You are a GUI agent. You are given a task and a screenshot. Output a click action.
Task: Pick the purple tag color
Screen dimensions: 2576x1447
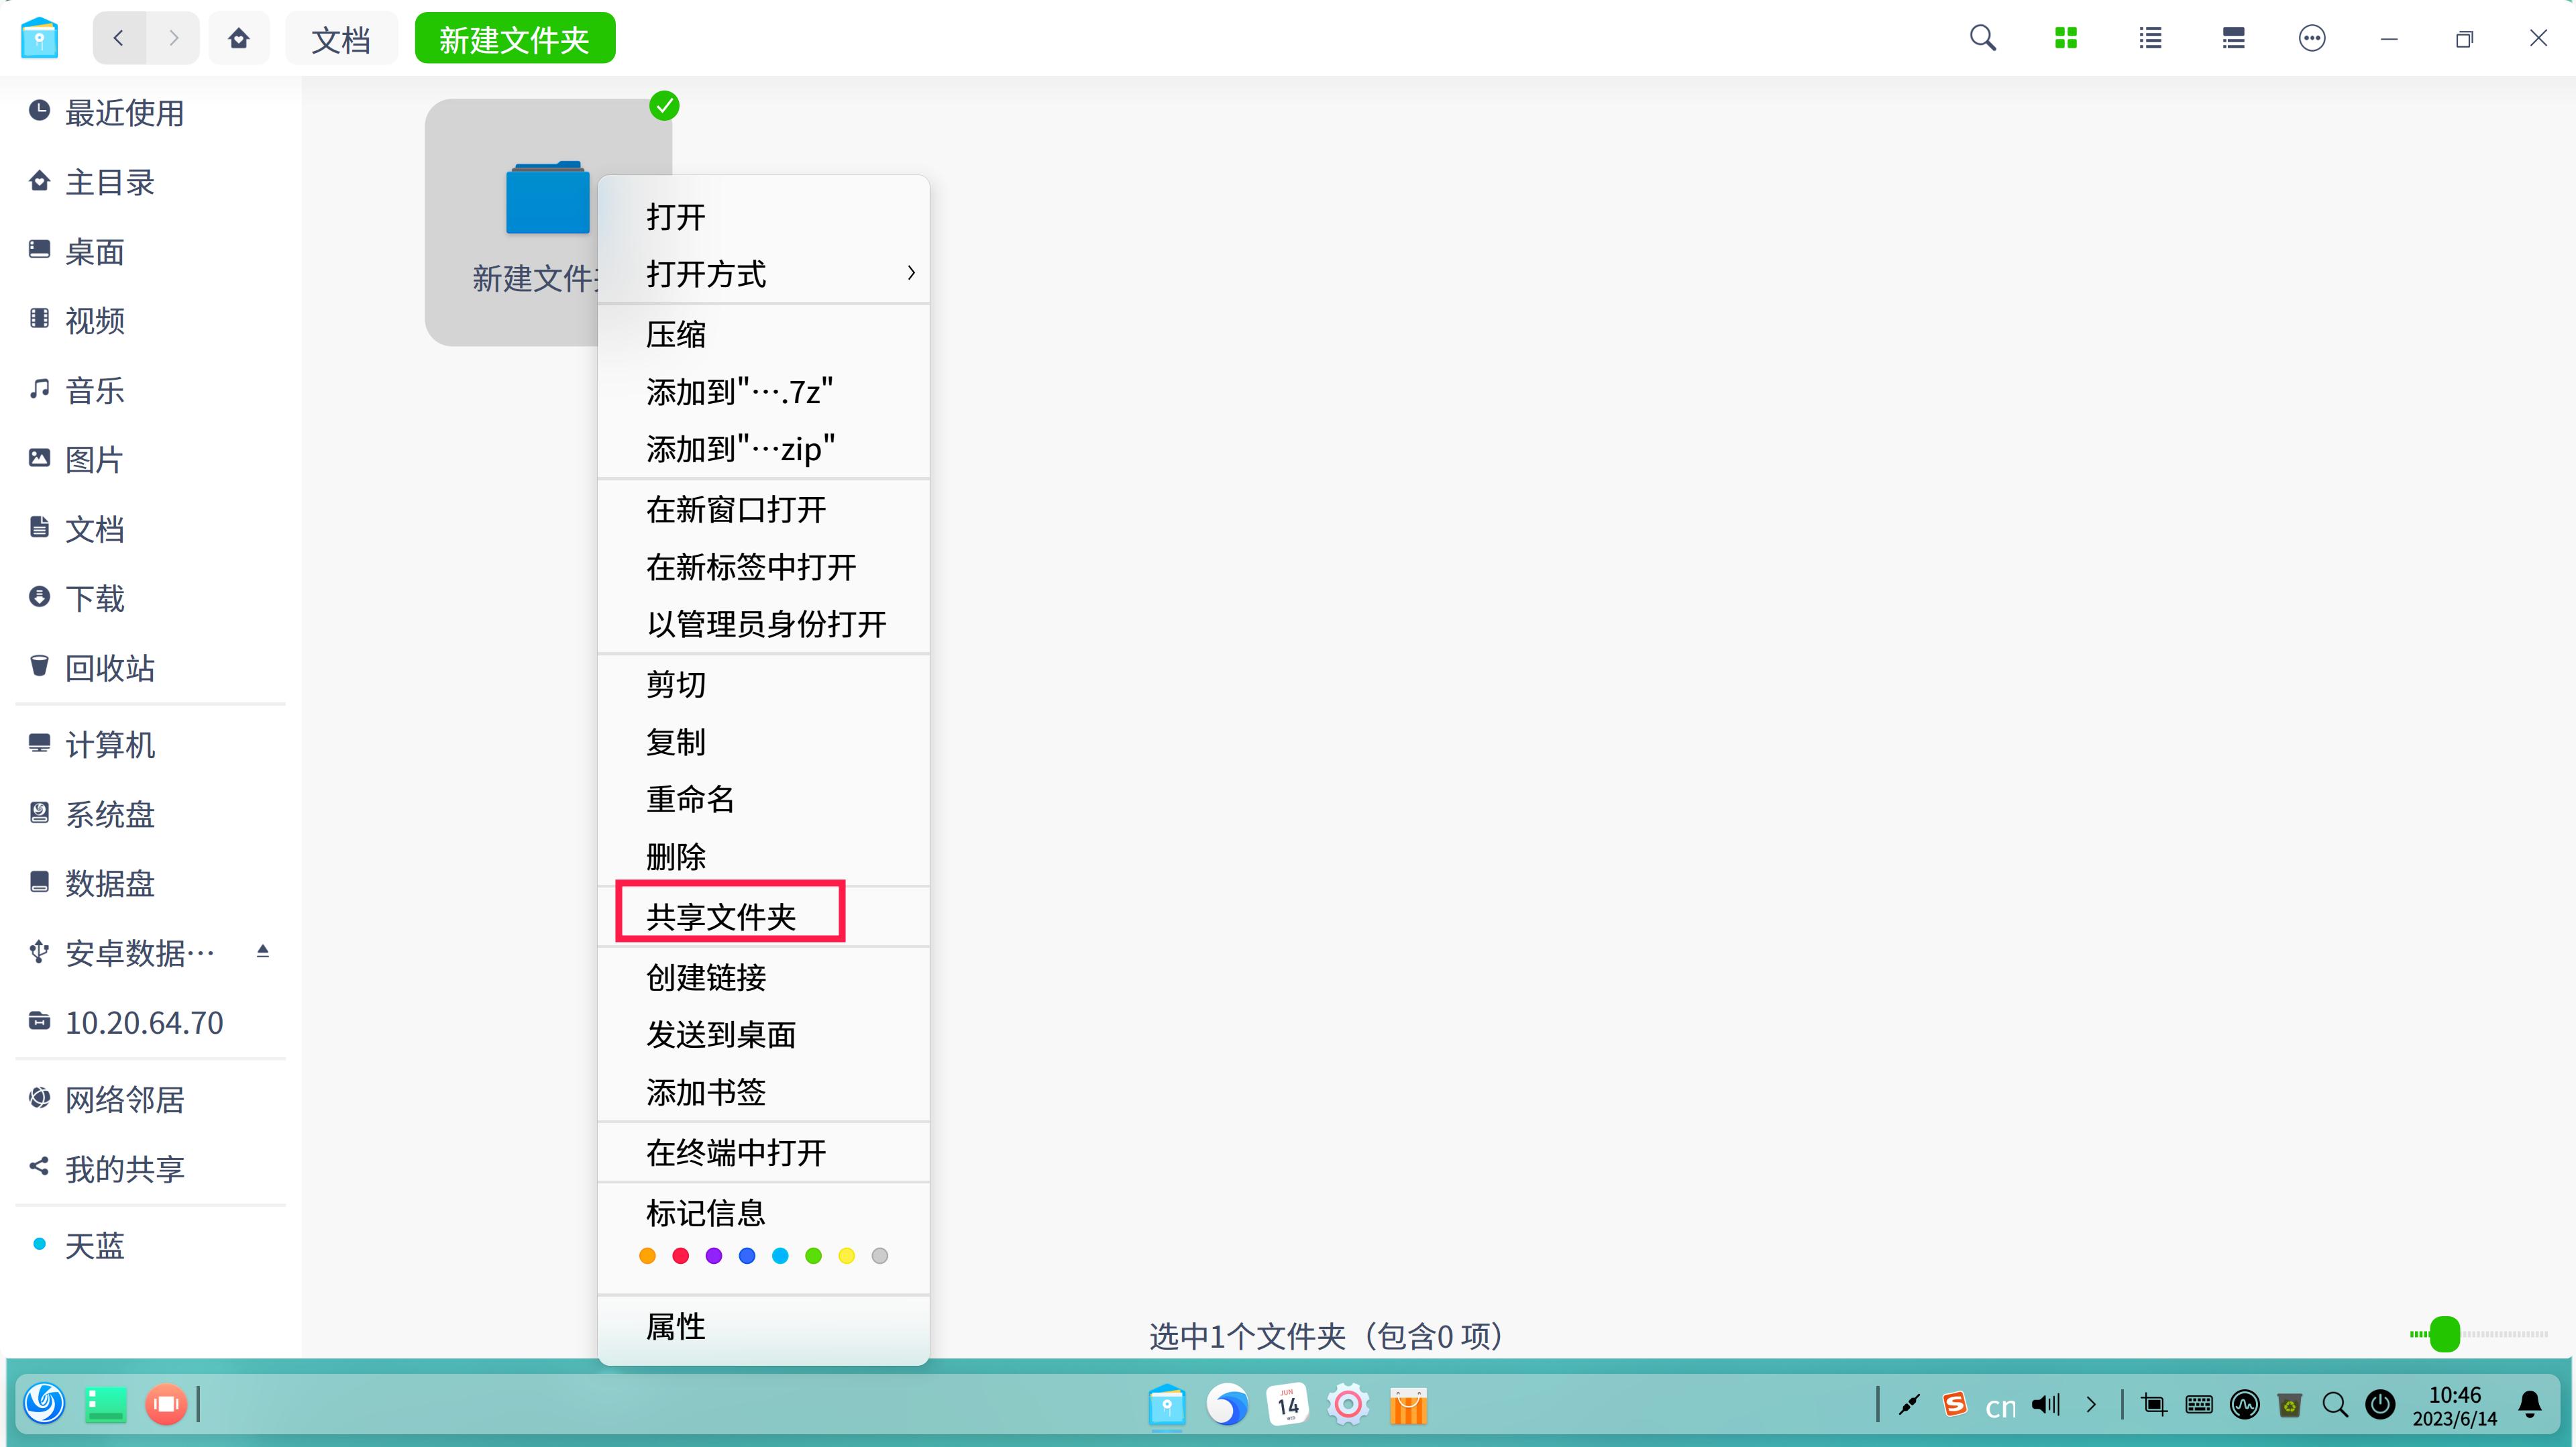point(713,1256)
